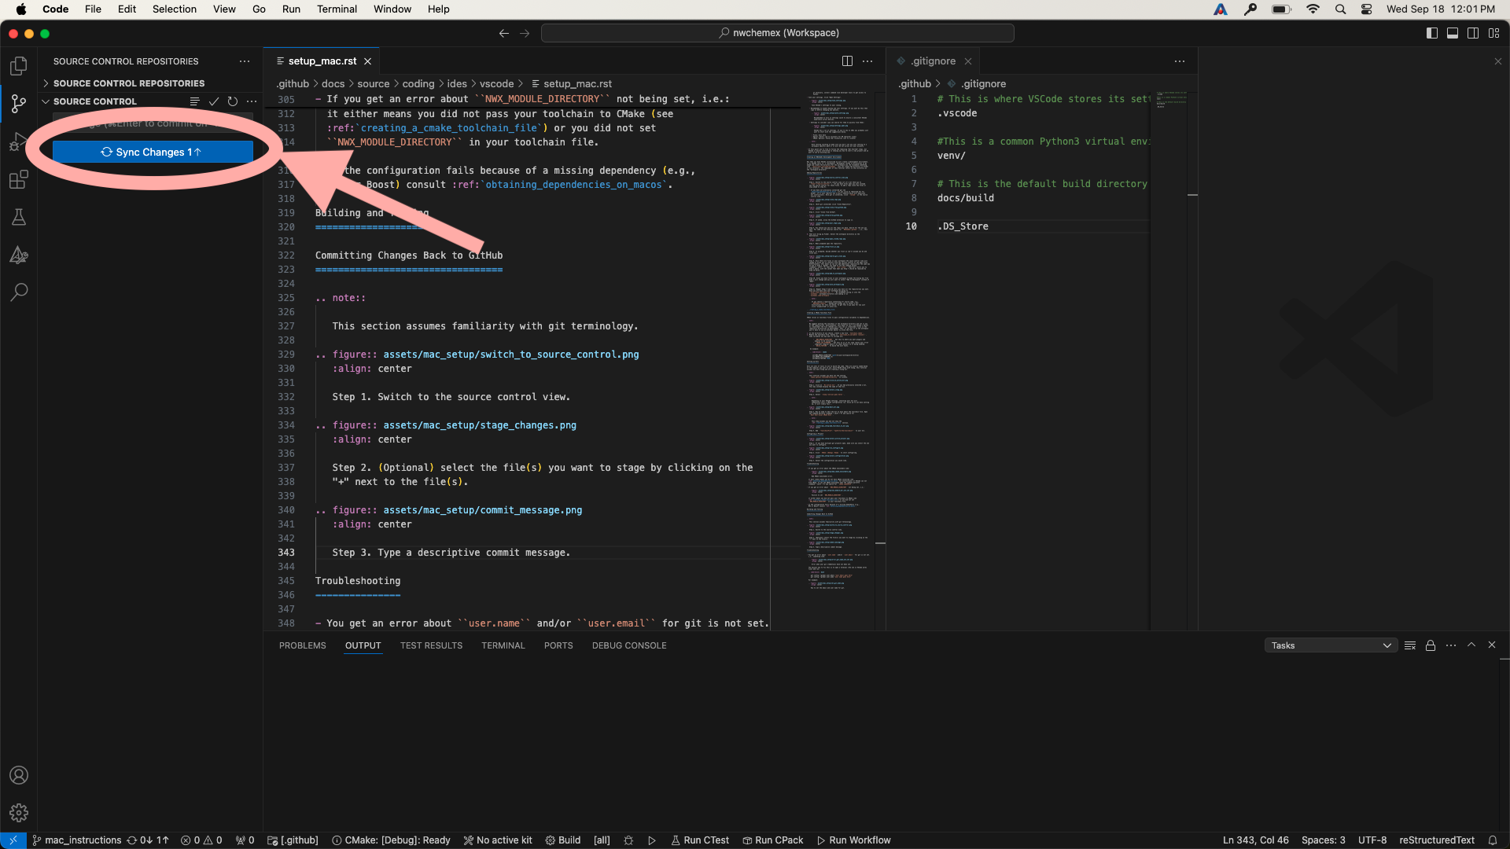Click Run CTest in status bar
Screen dimensions: 1510x849
[700, 840]
